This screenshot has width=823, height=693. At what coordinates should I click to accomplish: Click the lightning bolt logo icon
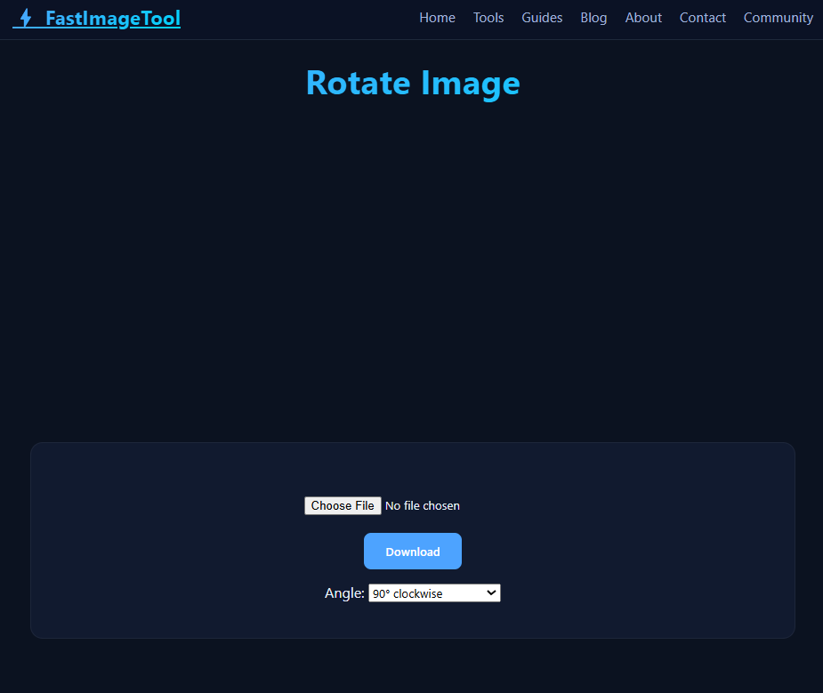[x=25, y=17]
